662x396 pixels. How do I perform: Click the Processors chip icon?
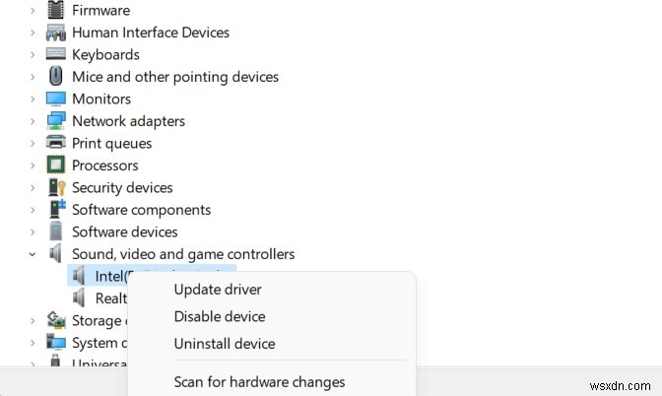[x=56, y=165]
